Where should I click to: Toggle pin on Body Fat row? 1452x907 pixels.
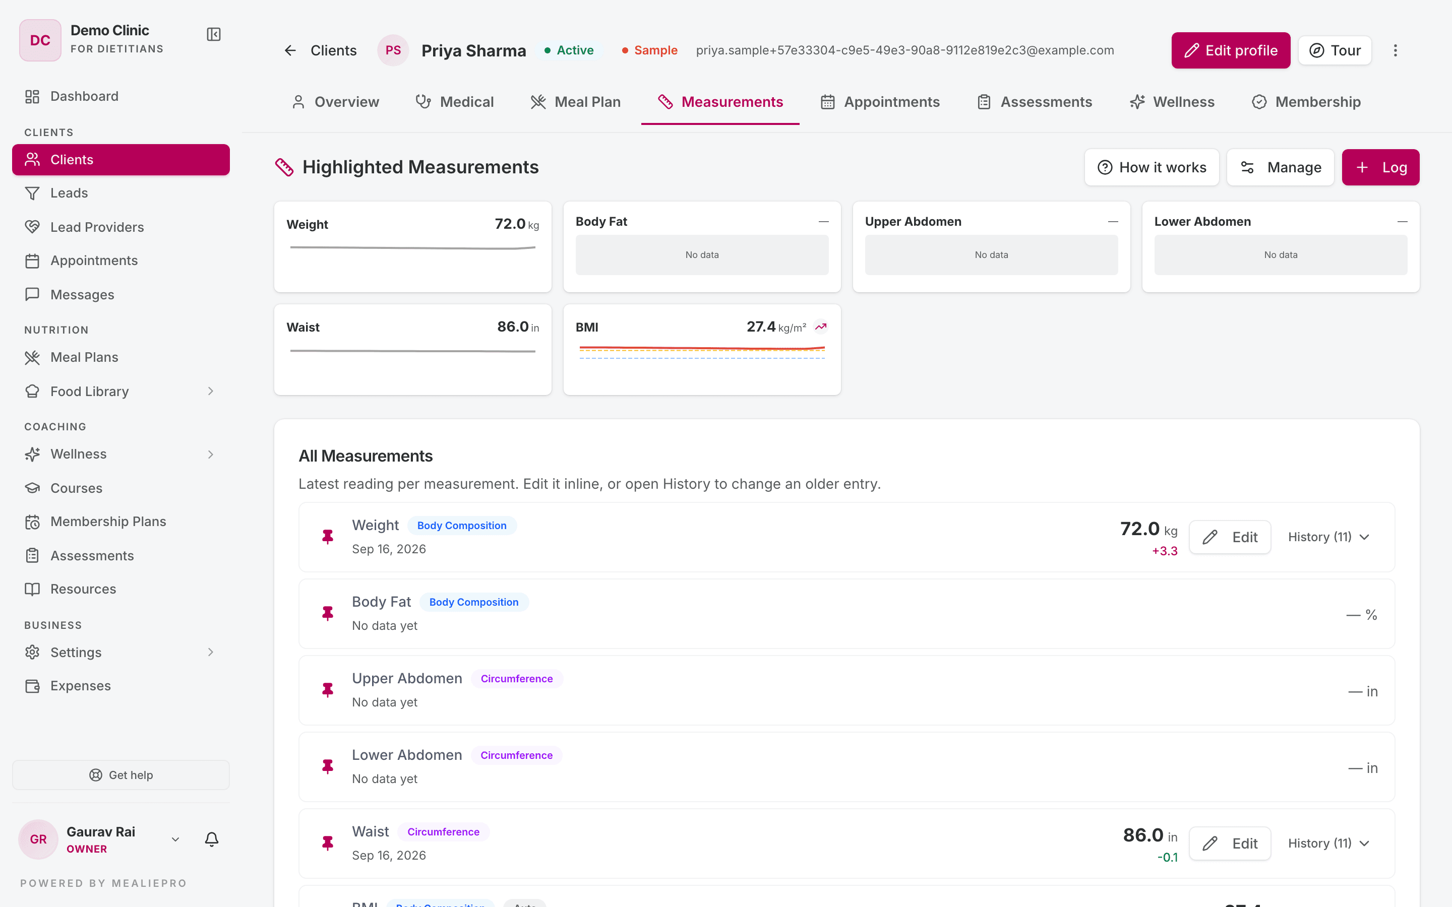click(x=328, y=614)
